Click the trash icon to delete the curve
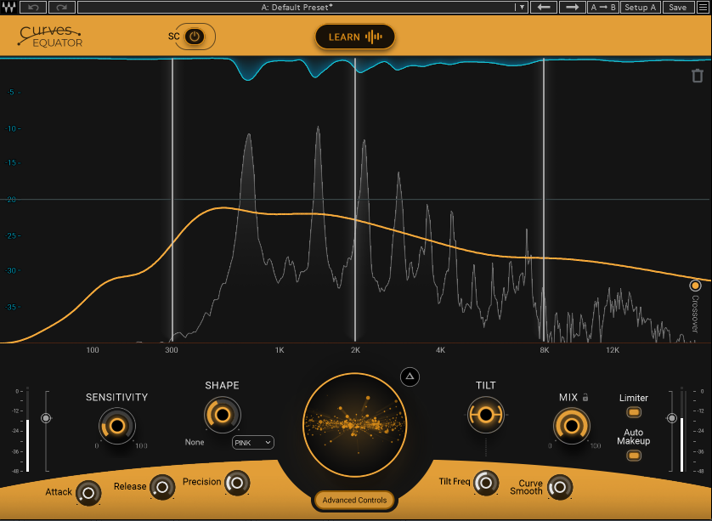 [697, 76]
